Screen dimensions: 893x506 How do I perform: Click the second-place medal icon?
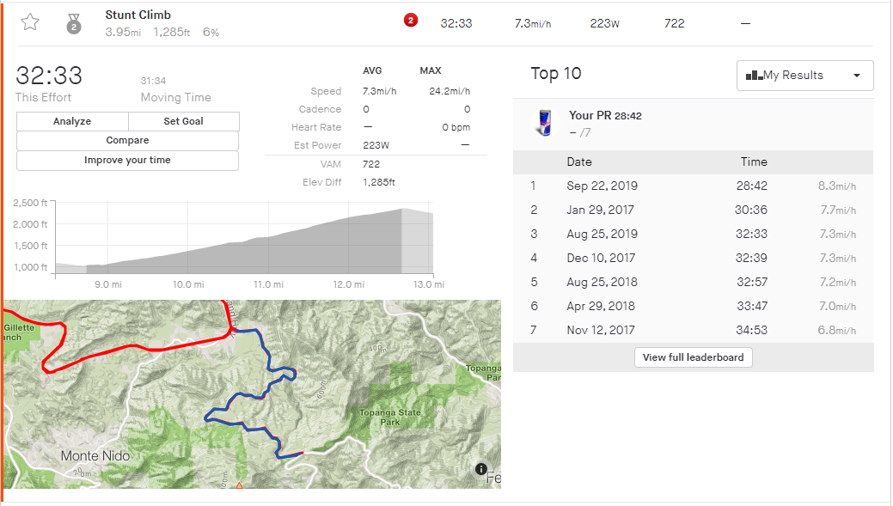coord(74,24)
